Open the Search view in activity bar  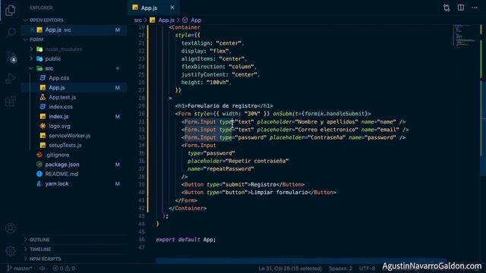click(11, 32)
